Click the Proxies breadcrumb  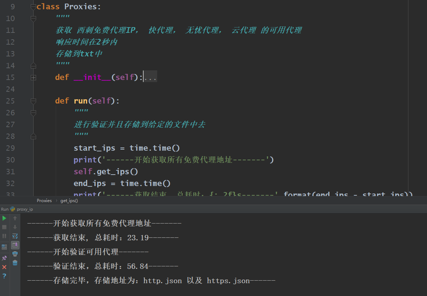(44, 201)
